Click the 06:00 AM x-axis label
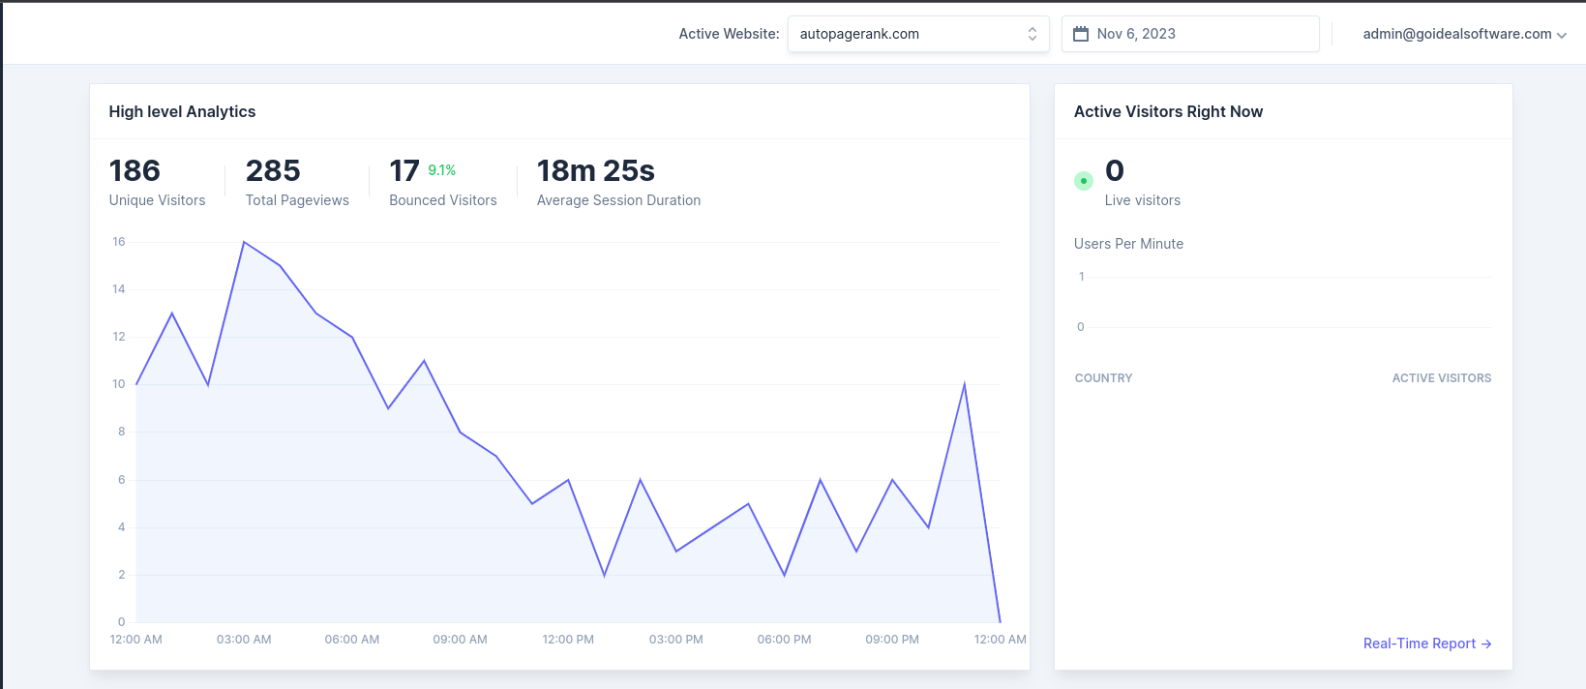Image resolution: width=1586 pixels, height=689 pixels. pos(352,640)
